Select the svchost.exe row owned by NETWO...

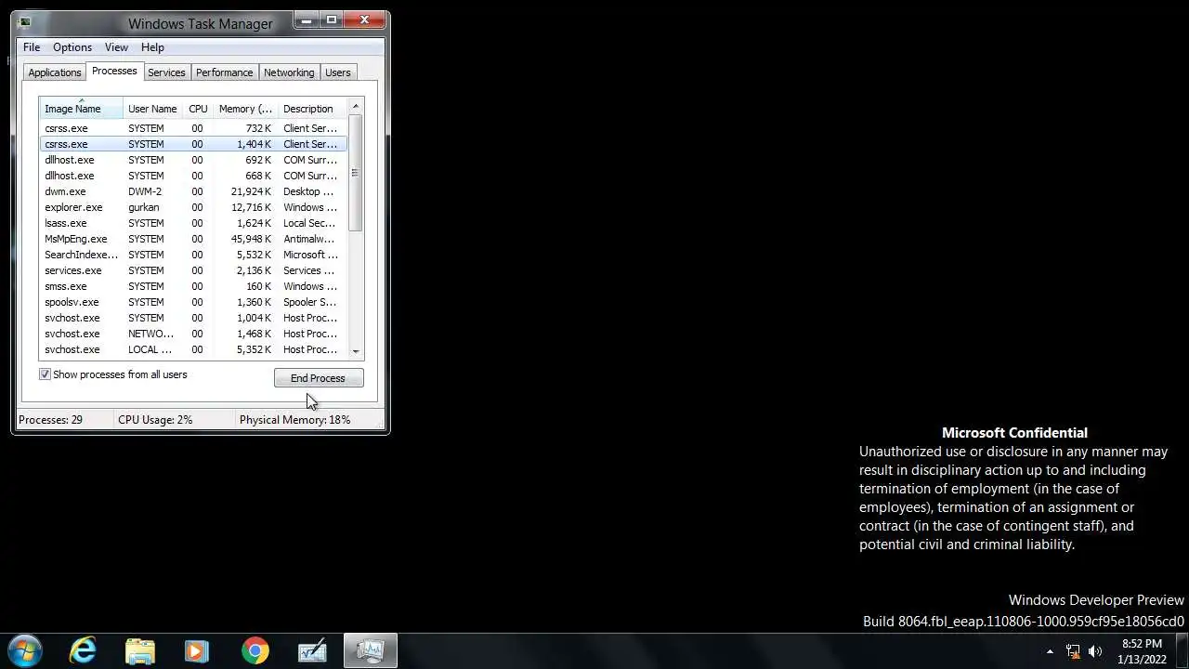pos(193,334)
